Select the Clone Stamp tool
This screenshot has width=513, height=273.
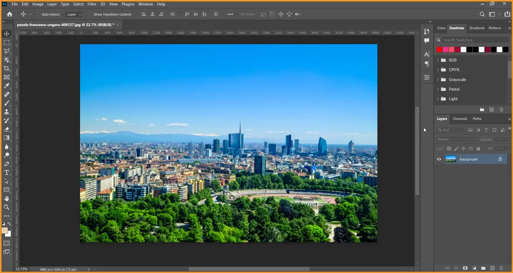[7, 112]
